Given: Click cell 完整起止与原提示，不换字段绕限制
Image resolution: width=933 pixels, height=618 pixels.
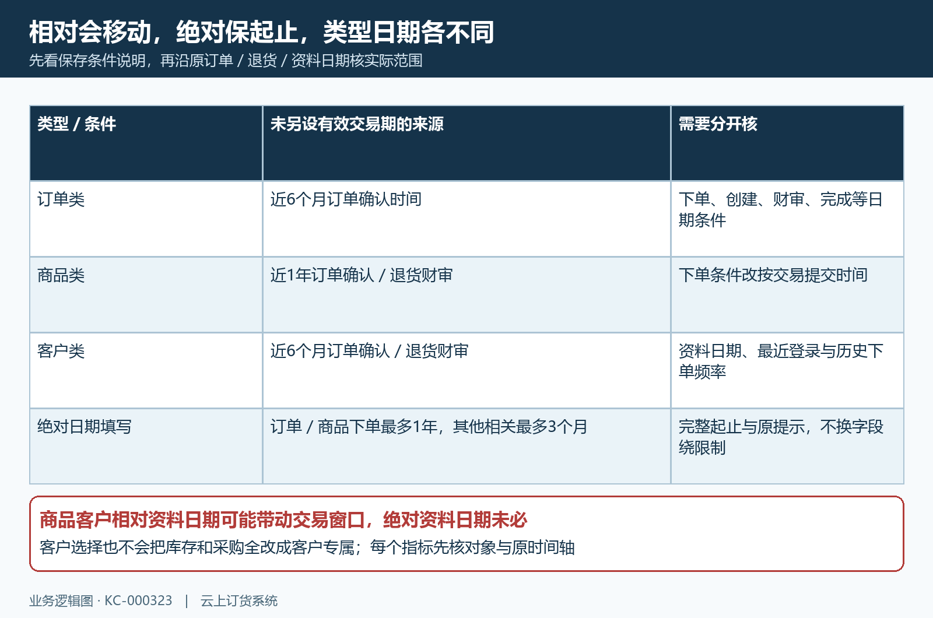Looking at the screenshot, I should click(787, 446).
